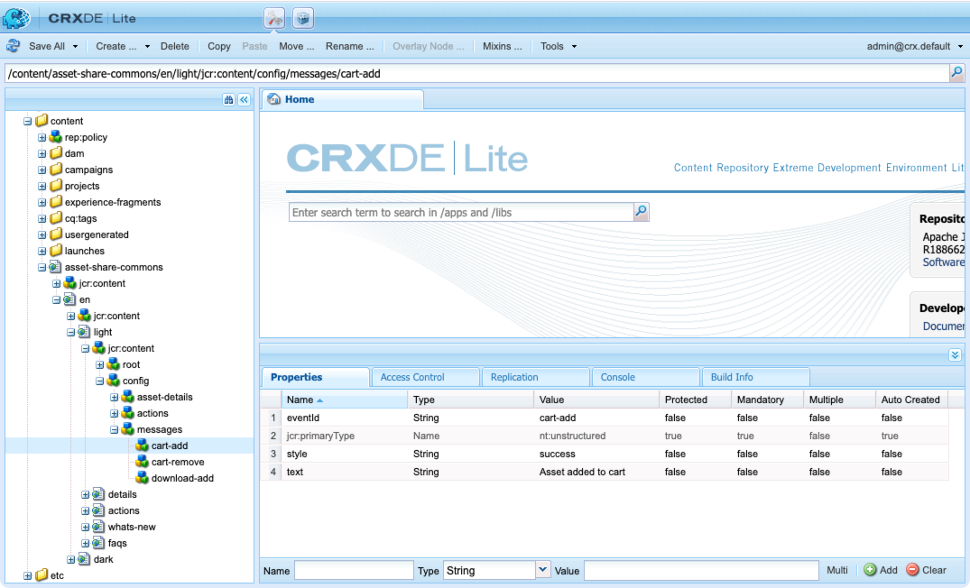This screenshot has height=588, width=970.
Task: Click the Mixins toolbar button
Action: point(502,46)
